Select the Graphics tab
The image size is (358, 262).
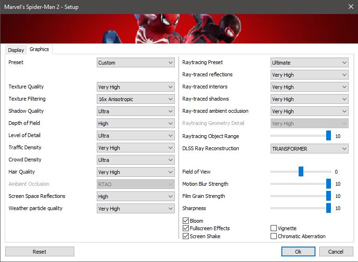[39, 49]
